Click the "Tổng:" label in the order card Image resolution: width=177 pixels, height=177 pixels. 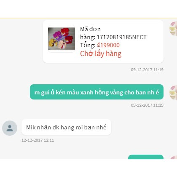click(x=88, y=45)
